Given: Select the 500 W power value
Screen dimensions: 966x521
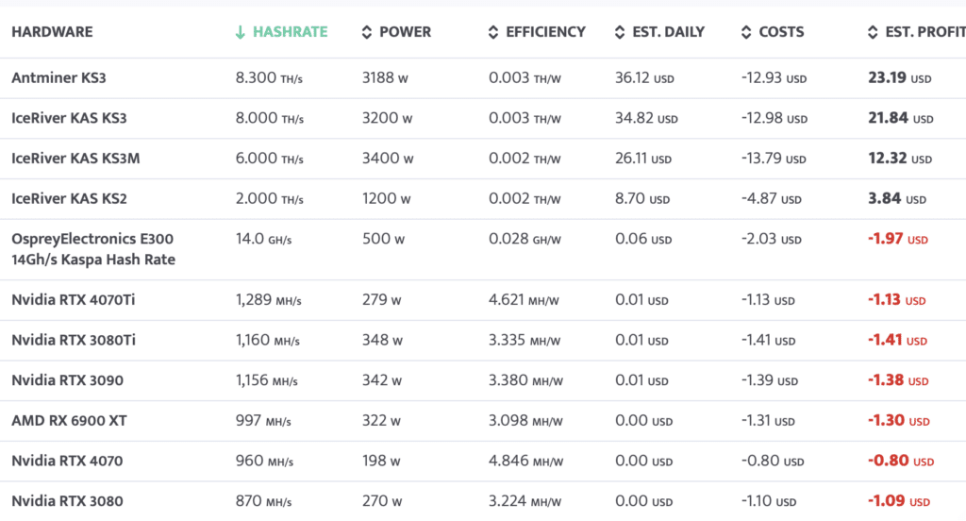Looking at the screenshot, I should coord(383,239).
